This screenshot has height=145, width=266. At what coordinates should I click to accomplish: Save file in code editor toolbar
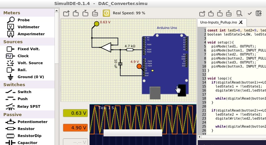pos(220,13)
